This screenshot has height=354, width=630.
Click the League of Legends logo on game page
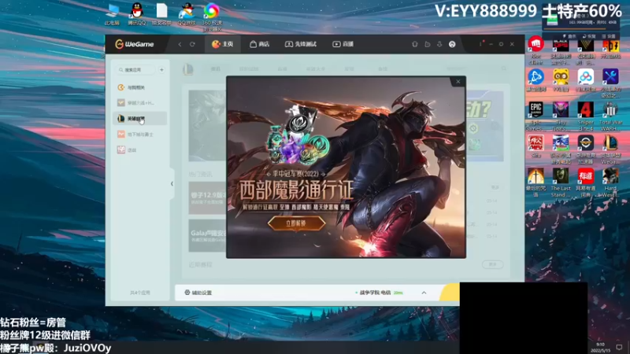pos(188,69)
